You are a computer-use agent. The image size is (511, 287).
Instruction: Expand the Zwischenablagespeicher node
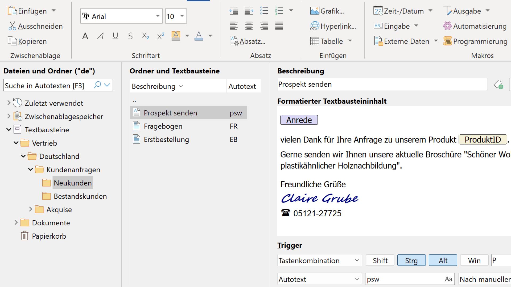tap(9, 116)
